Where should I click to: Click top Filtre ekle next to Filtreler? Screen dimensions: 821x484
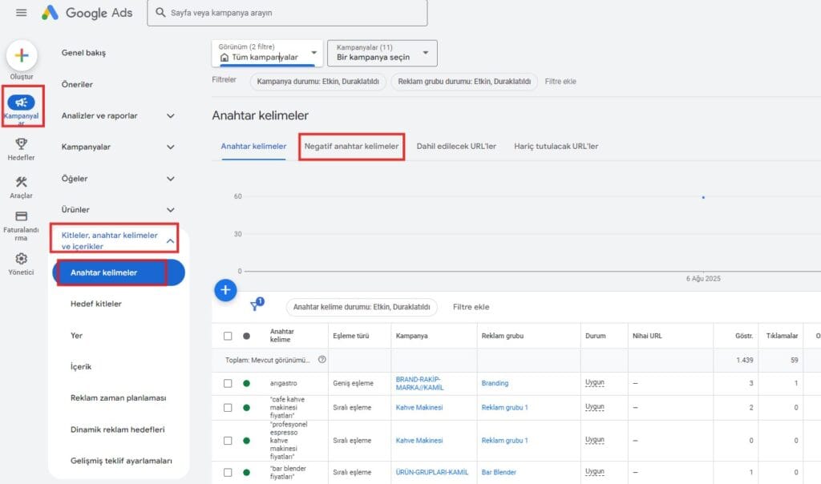tap(560, 82)
